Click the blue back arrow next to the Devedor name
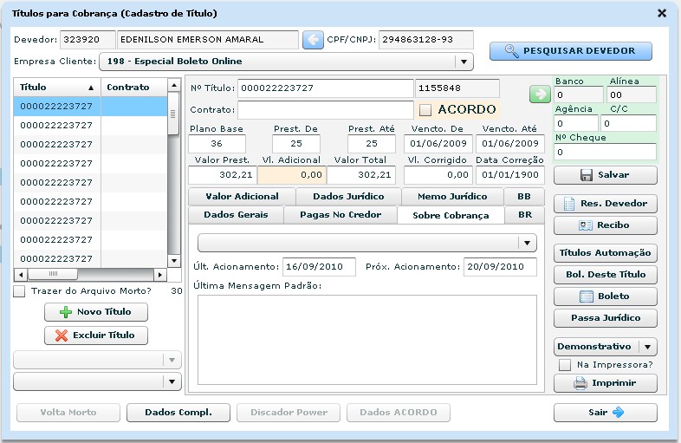 point(313,40)
